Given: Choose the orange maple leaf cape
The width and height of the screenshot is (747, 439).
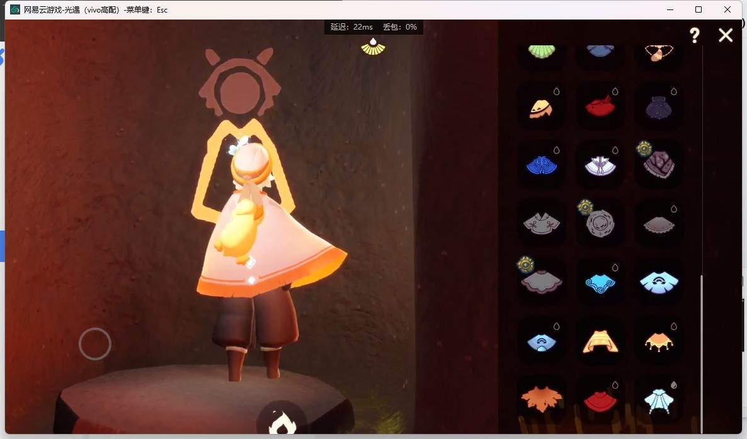Looking at the screenshot, I should tap(541, 399).
